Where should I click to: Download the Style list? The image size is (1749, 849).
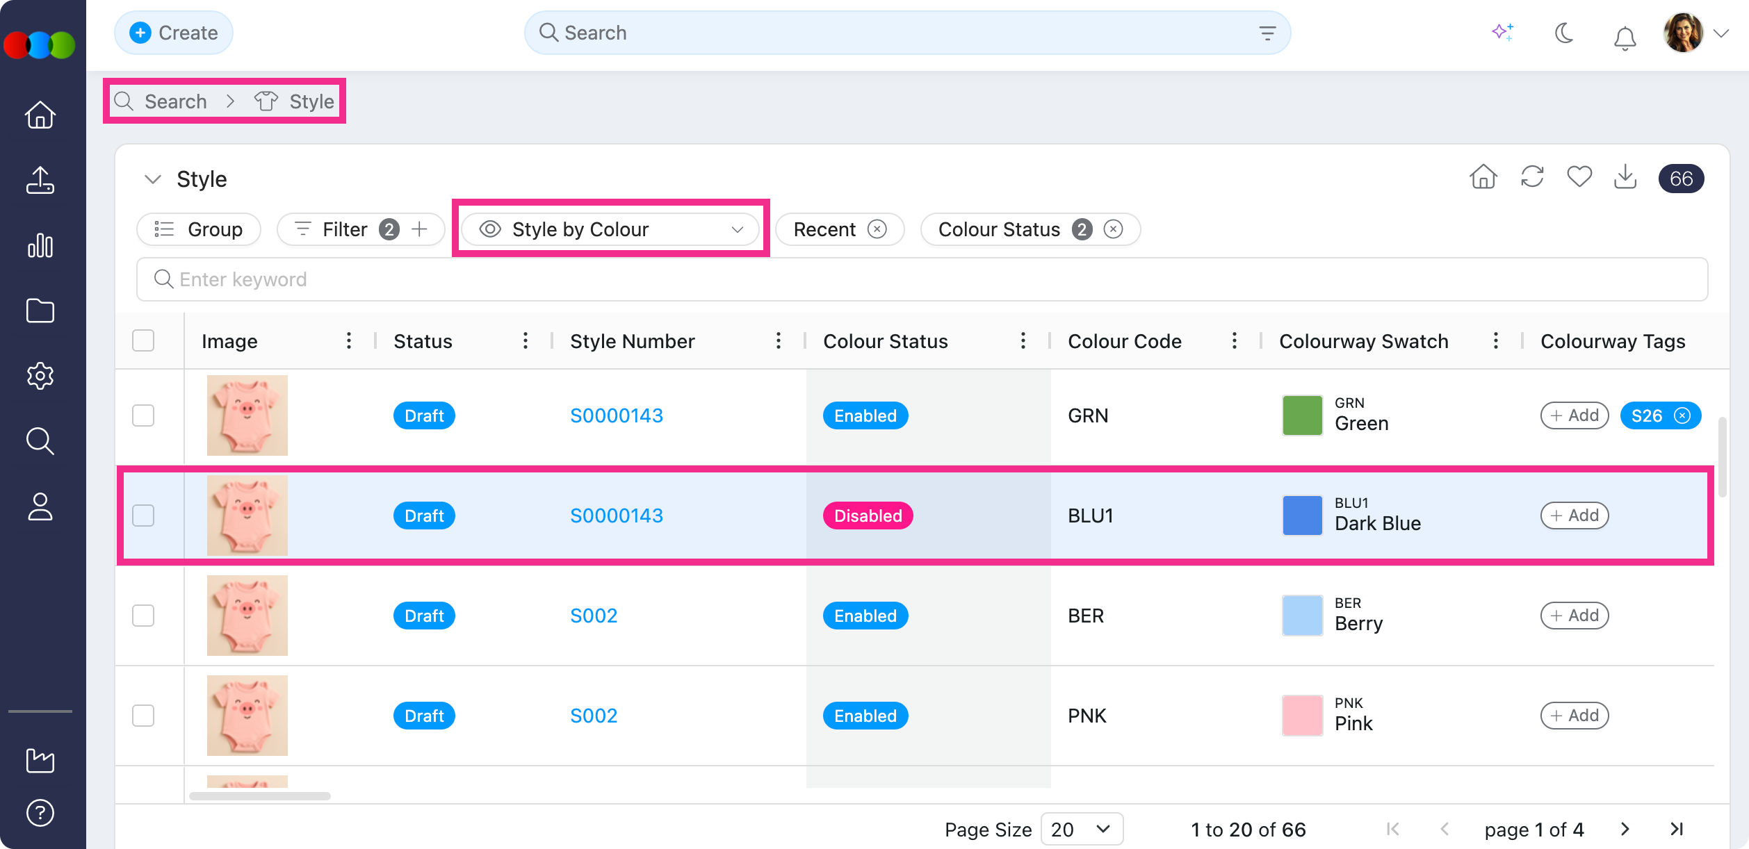pyautogui.click(x=1625, y=177)
